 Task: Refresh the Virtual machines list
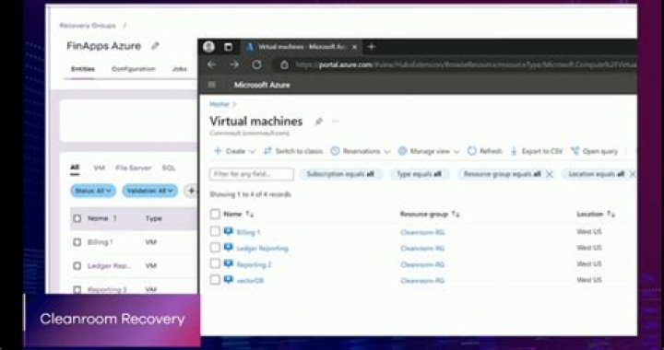coord(485,151)
